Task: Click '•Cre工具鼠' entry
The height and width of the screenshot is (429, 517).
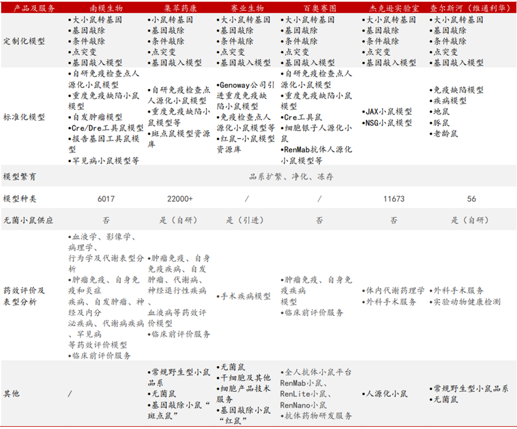Action: click(302, 117)
